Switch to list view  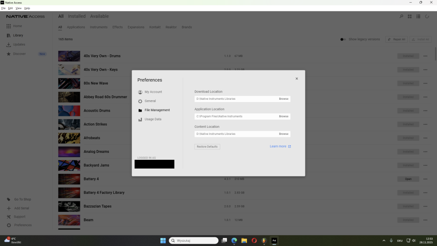click(418, 17)
